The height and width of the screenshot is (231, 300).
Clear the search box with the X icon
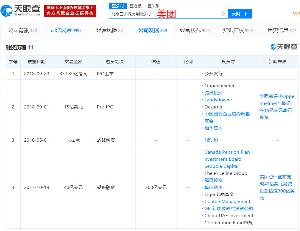(x=223, y=14)
